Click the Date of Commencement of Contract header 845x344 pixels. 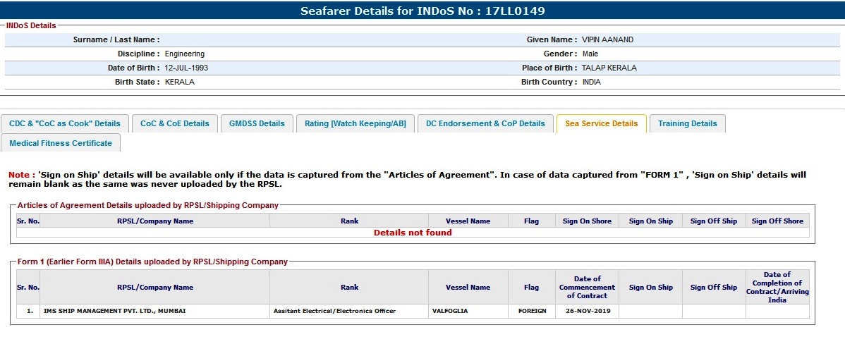point(587,287)
